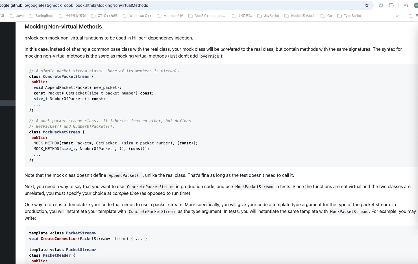This screenshot has height=264, width=418.
Task: Click MockPacketStream before 'For example, you may'
Action: coord(349,212)
